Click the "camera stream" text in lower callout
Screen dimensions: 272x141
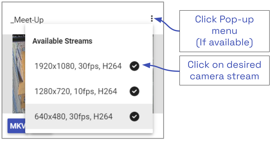[x=224, y=76]
